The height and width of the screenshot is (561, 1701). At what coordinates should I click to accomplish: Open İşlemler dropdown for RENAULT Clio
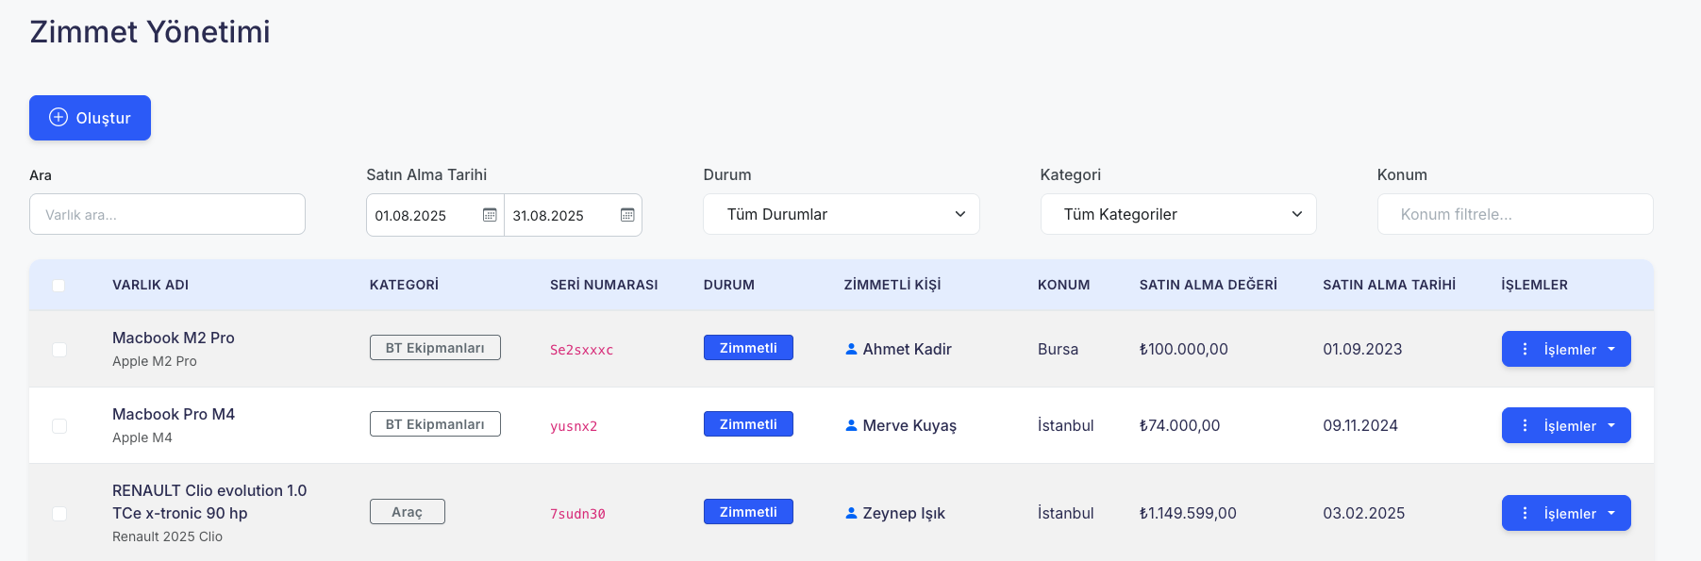(x=1566, y=513)
